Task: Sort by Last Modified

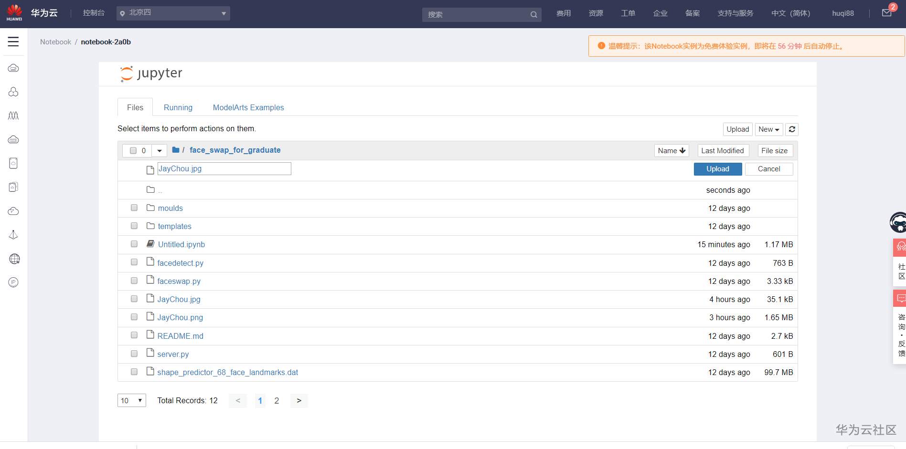Action: tap(723, 151)
